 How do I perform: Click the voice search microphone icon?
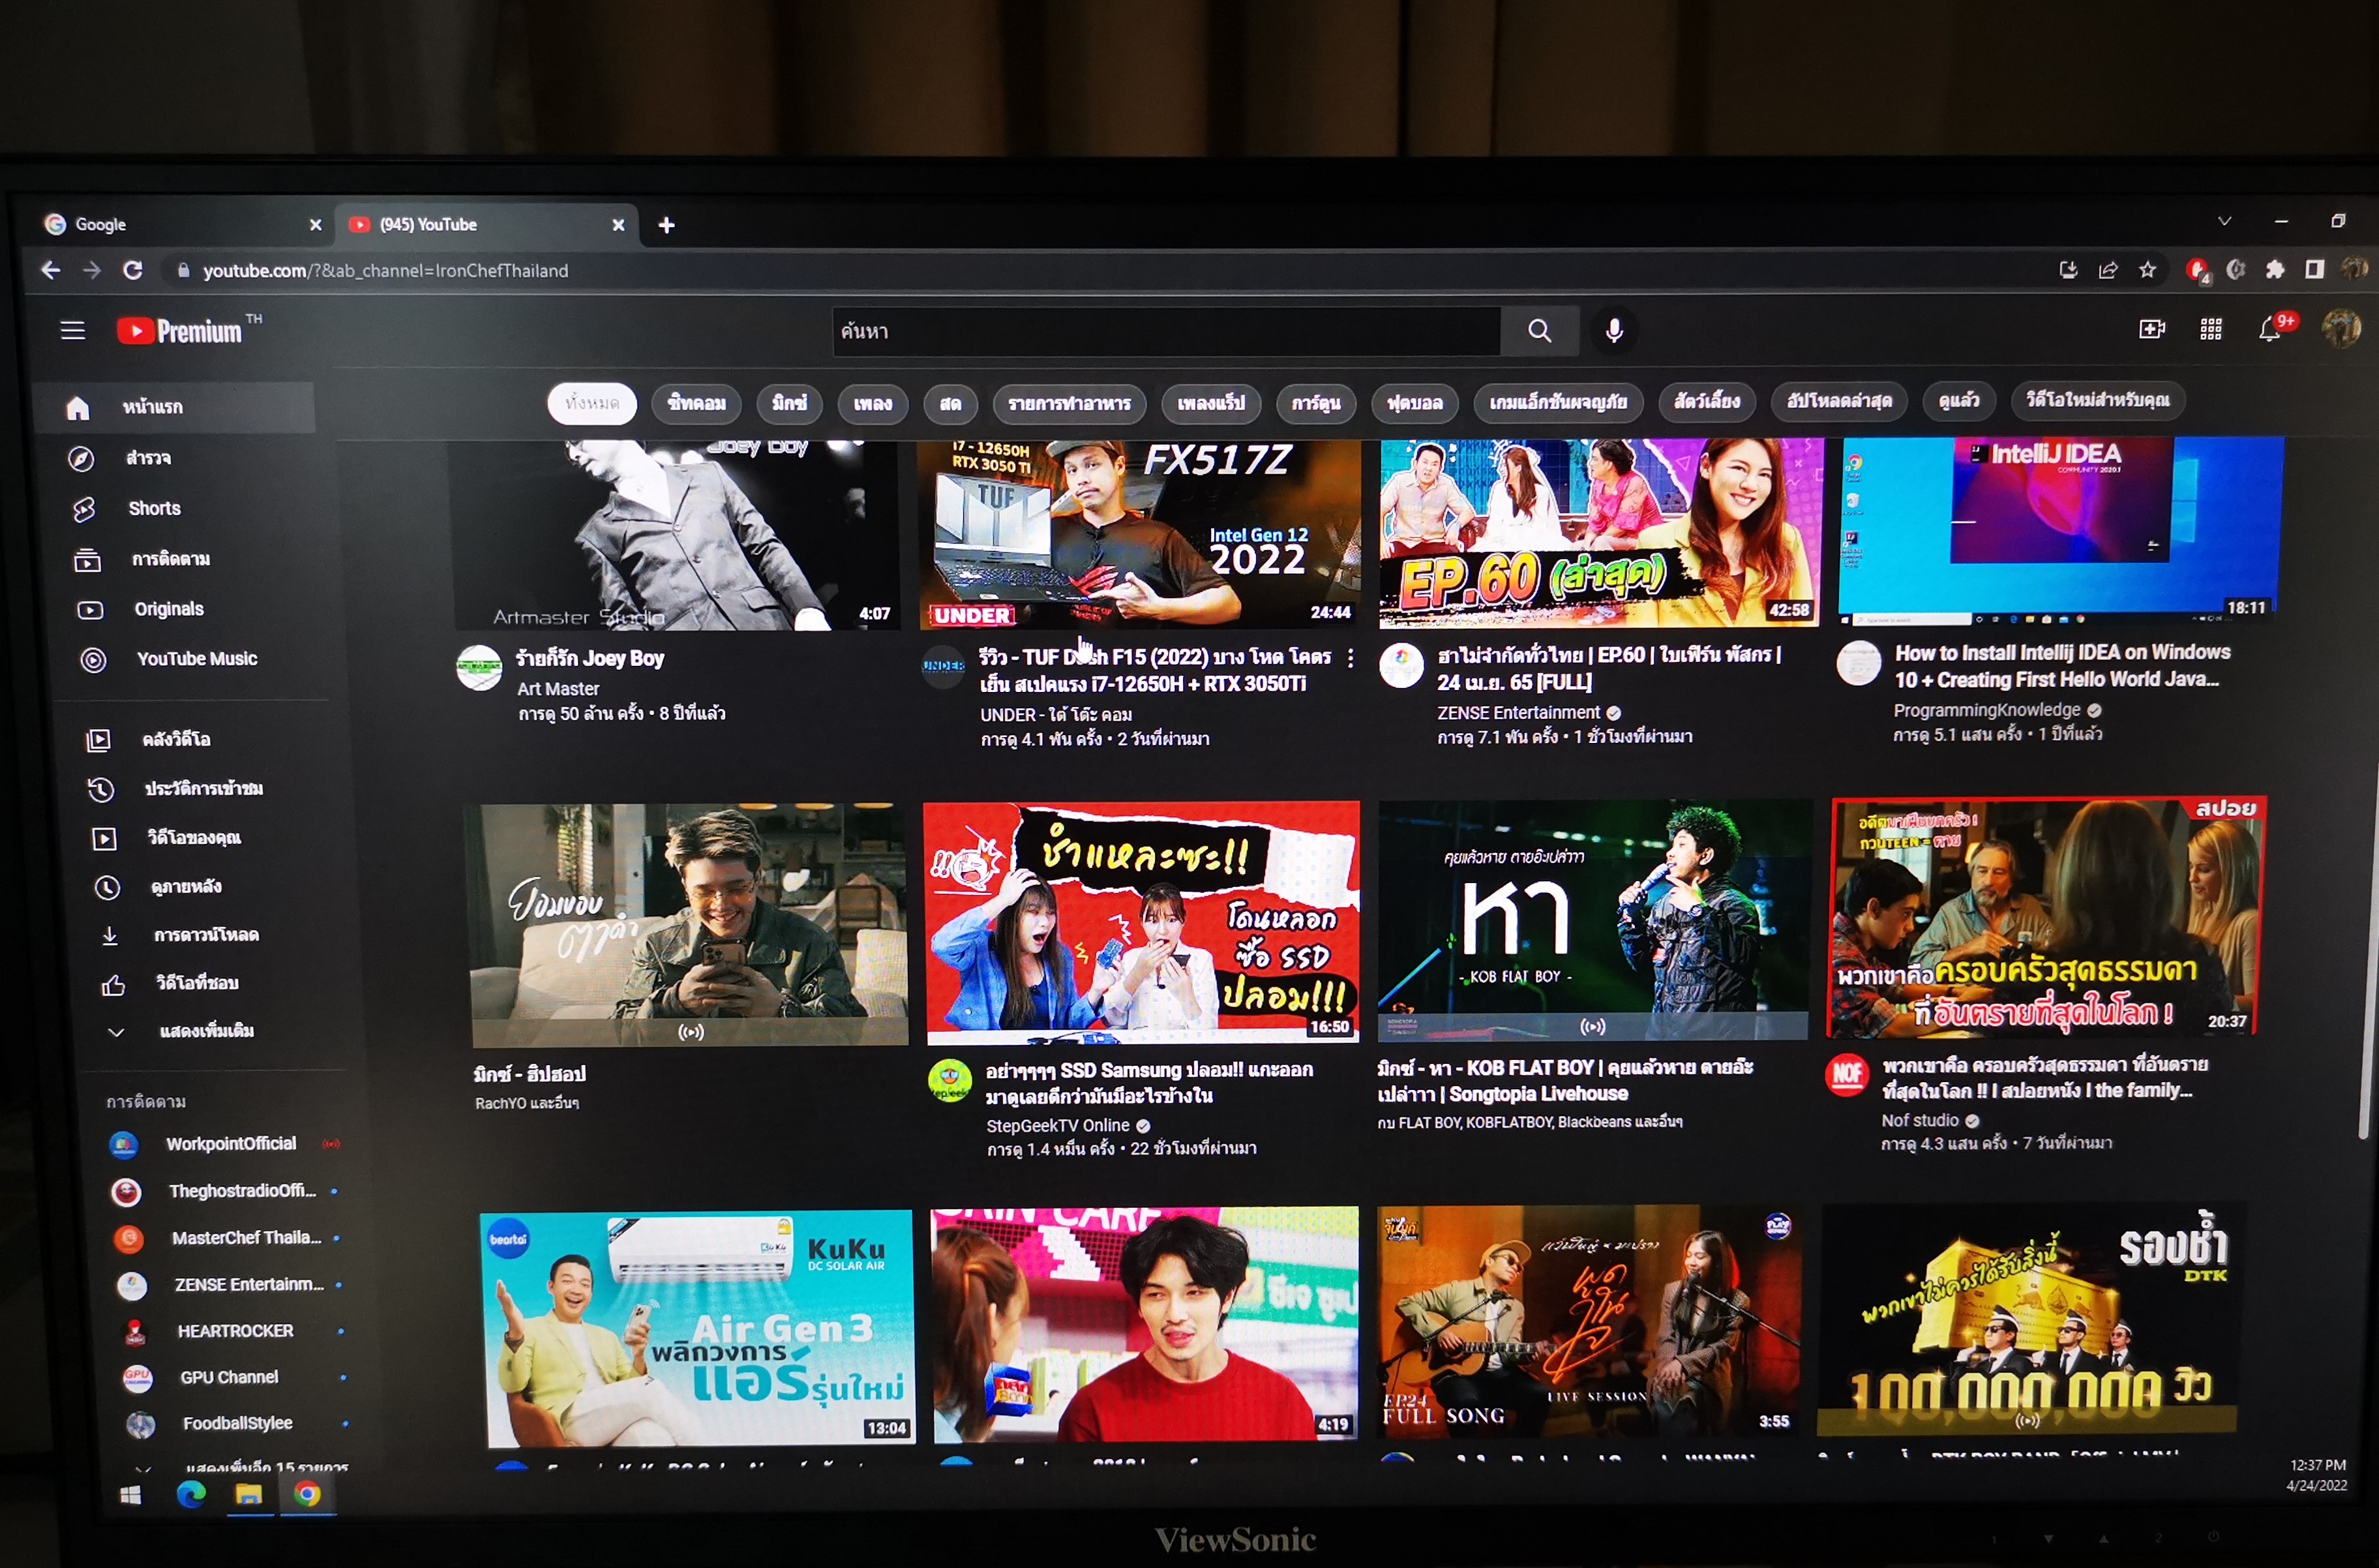(x=1614, y=331)
